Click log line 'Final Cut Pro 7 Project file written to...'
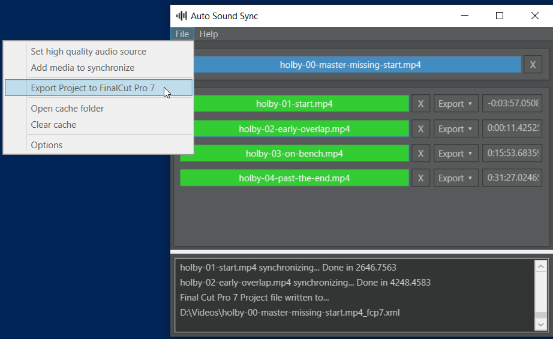This screenshot has width=553, height=339. [254, 298]
